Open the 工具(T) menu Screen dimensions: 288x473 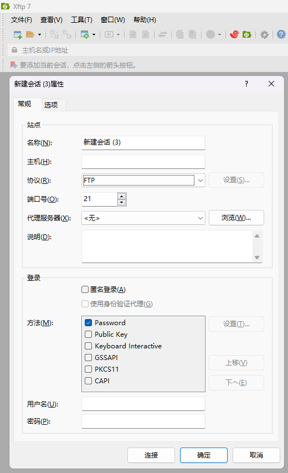point(81,20)
